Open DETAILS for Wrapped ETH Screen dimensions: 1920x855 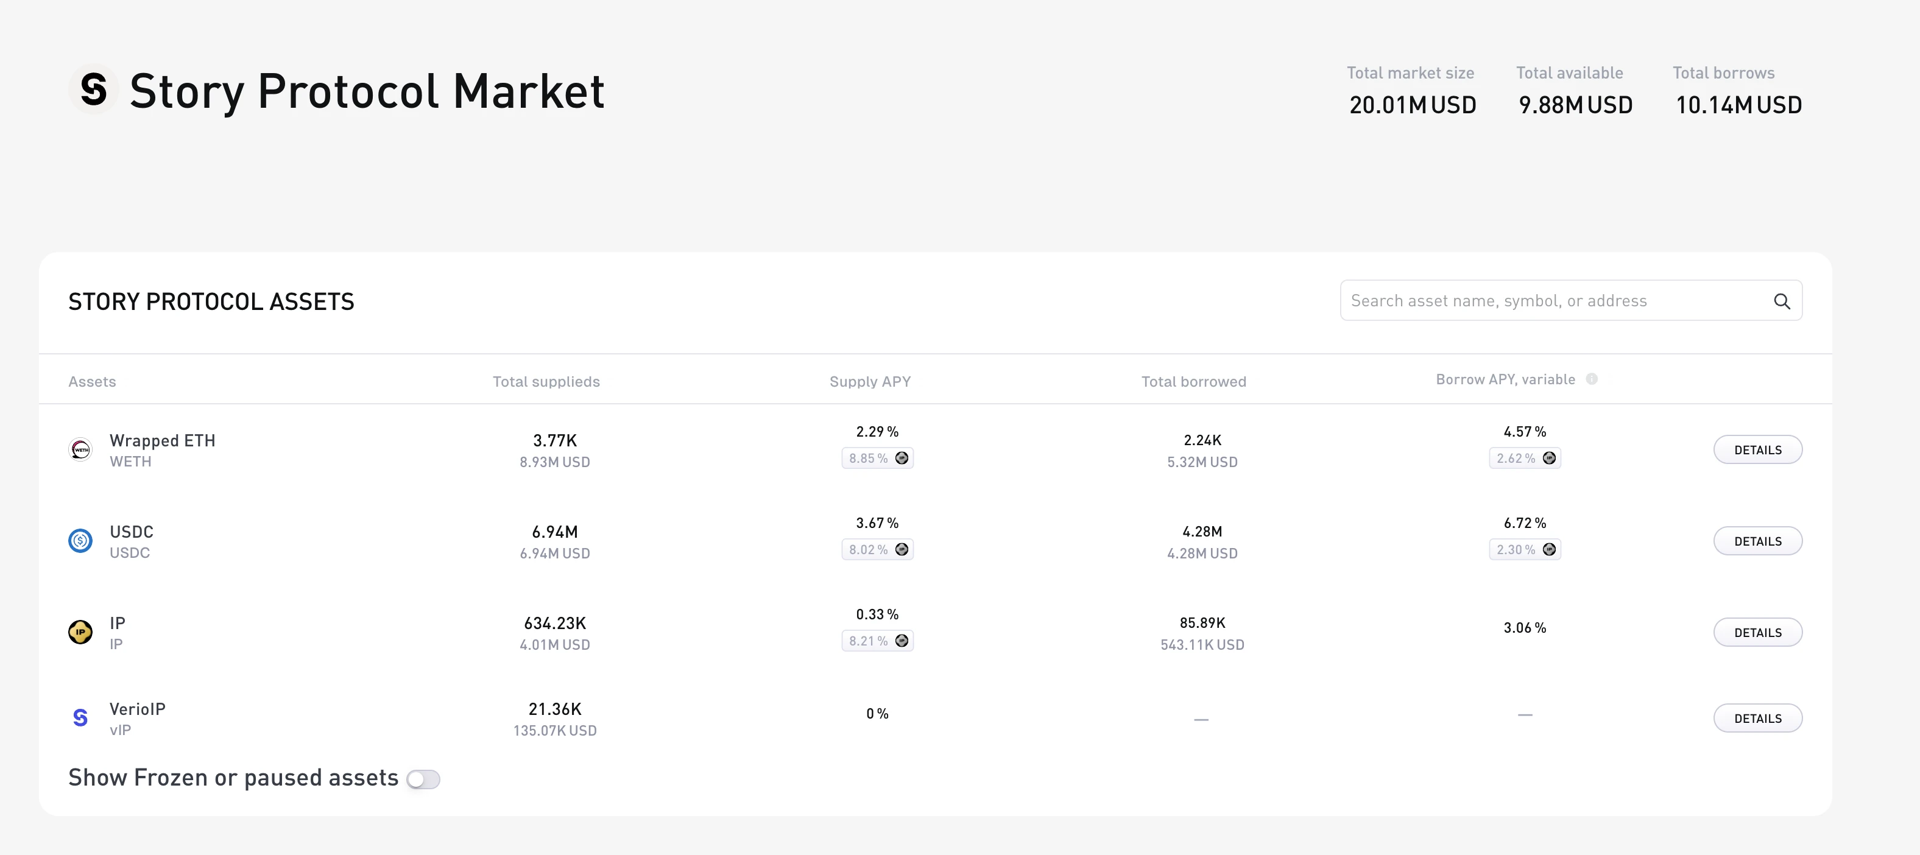pyautogui.click(x=1757, y=449)
